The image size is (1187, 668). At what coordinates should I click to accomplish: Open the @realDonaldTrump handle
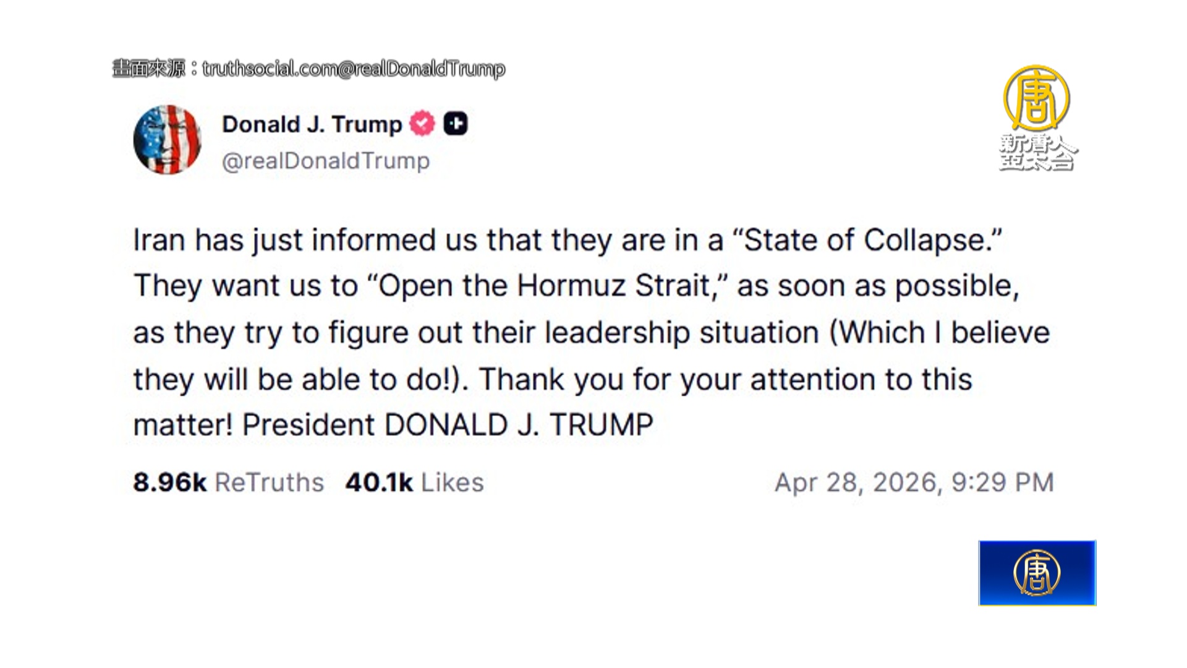click(325, 161)
